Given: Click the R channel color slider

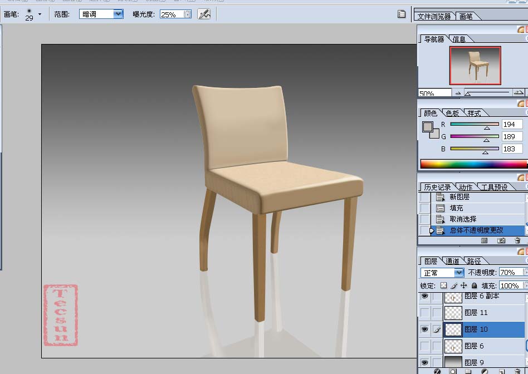Looking at the screenshot, I should [x=475, y=124].
